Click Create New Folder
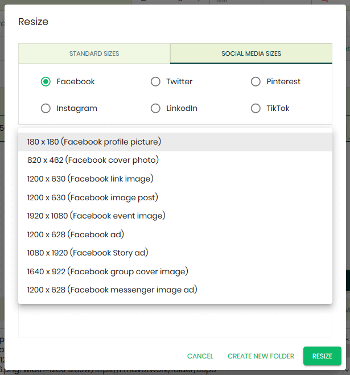The height and width of the screenshot is (375, 350). tap(261, 356)
